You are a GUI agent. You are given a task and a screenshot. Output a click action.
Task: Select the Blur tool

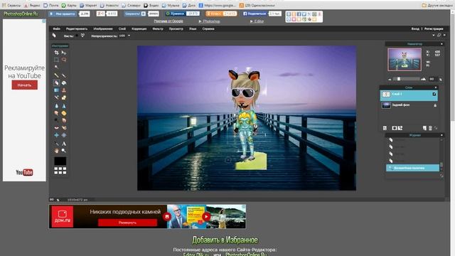(56, 106)
